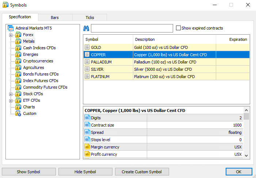This screenshot has height=178, width=256.
Task: Click the Admiral Markets MT5 server icon
Action: pos(11,28)
